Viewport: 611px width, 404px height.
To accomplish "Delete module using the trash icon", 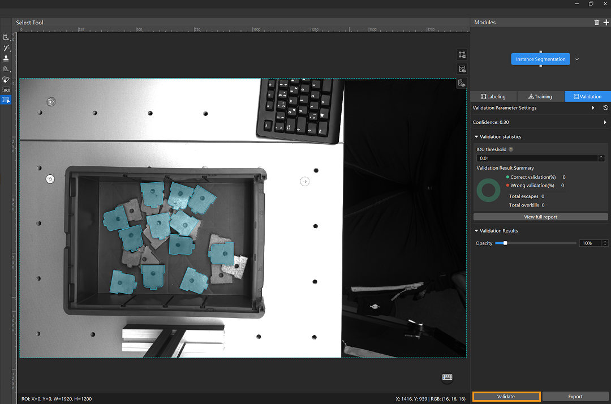I will point(596,23).
